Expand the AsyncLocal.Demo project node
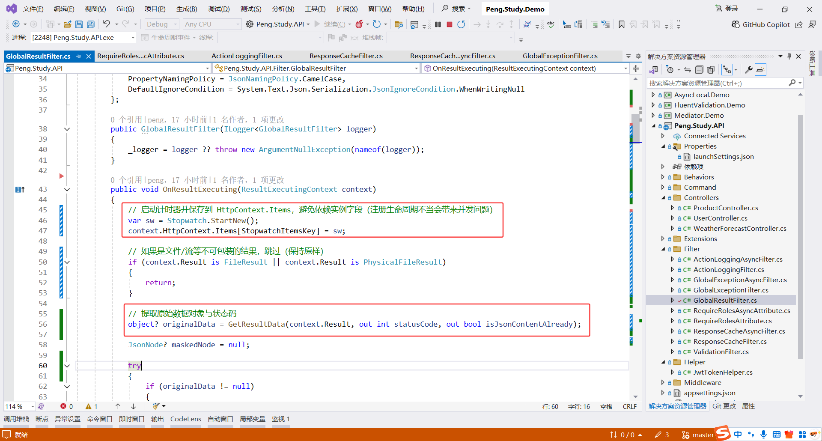 tap(653, 95)
